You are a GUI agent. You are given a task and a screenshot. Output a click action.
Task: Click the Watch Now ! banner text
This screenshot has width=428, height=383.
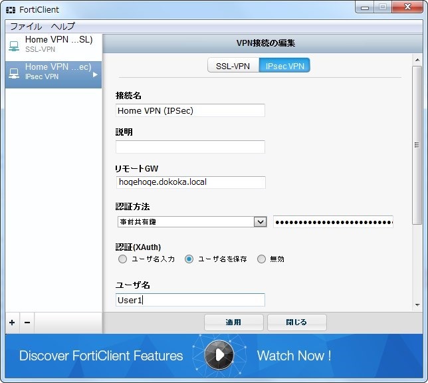point(294,356)
